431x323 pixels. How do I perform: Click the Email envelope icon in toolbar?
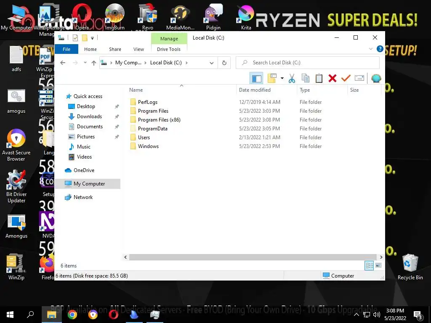pyautogui.click(x=359, y=78)
